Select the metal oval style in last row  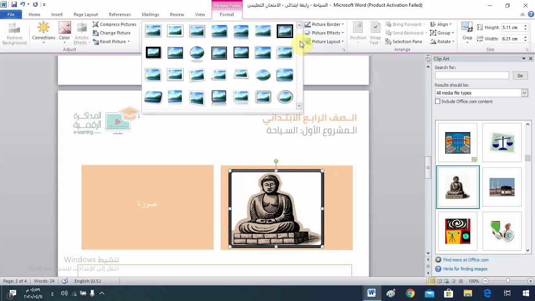[x=285, y=97]
